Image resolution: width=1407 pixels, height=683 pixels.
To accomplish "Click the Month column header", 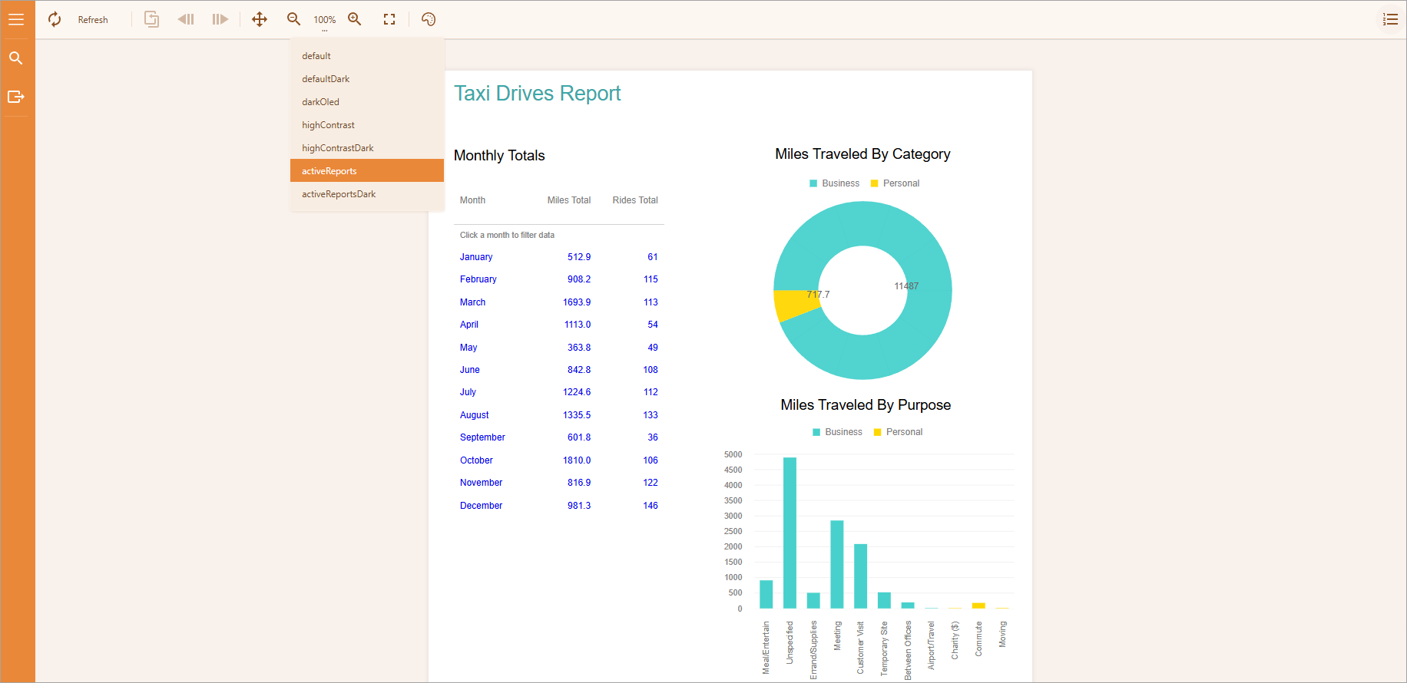I will coord(472,200).
